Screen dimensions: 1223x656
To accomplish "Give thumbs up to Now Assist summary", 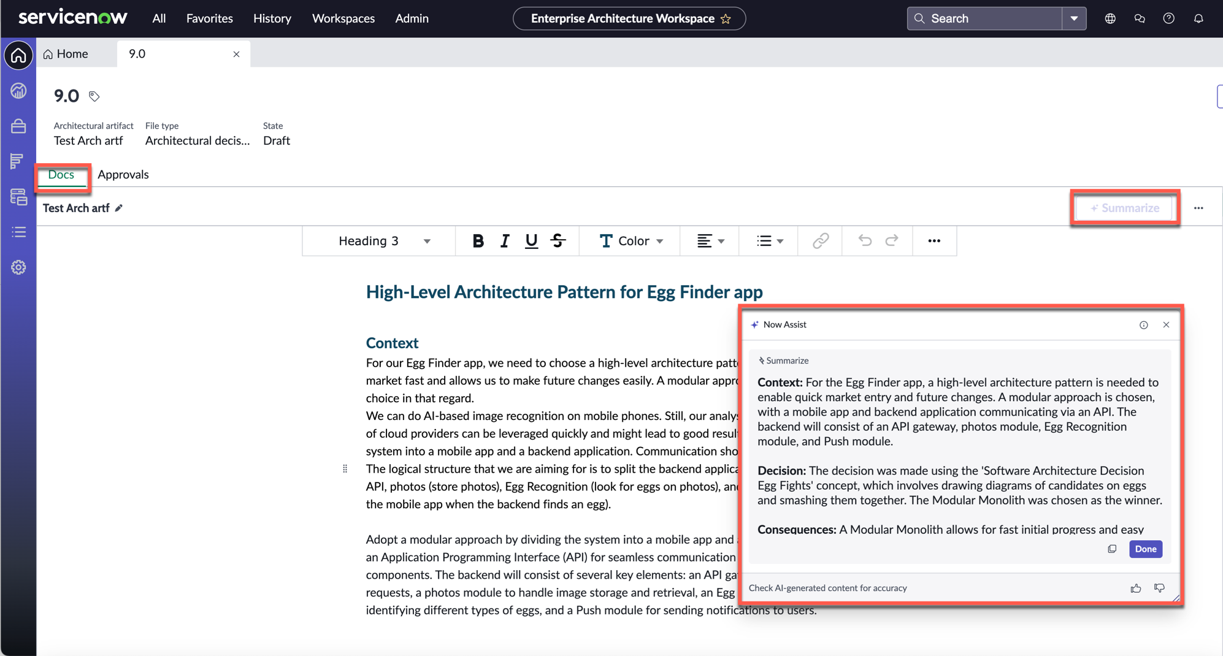I will pos(1136,588).
